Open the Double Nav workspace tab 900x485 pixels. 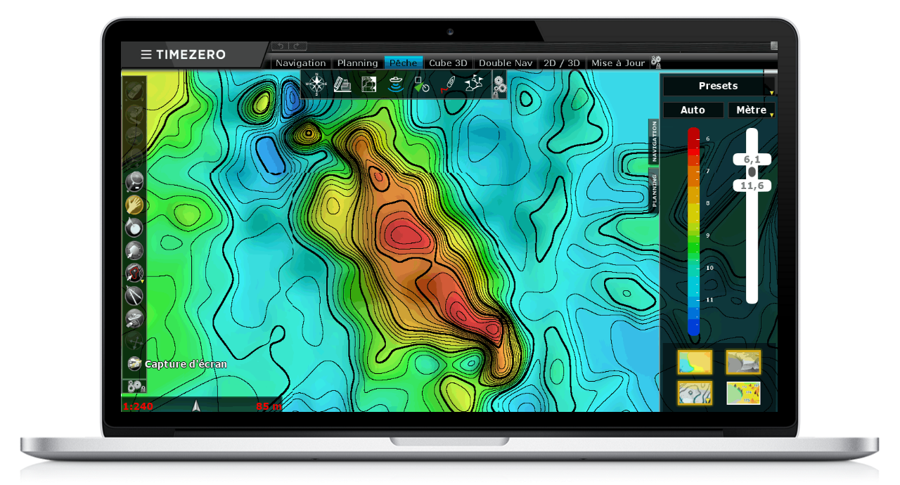(506, 63)
